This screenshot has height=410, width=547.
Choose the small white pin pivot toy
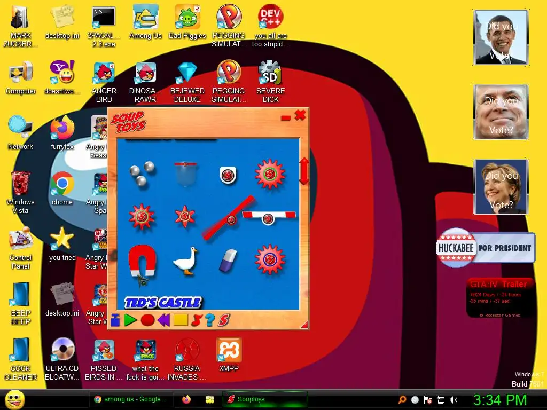[x=228, y=175]
